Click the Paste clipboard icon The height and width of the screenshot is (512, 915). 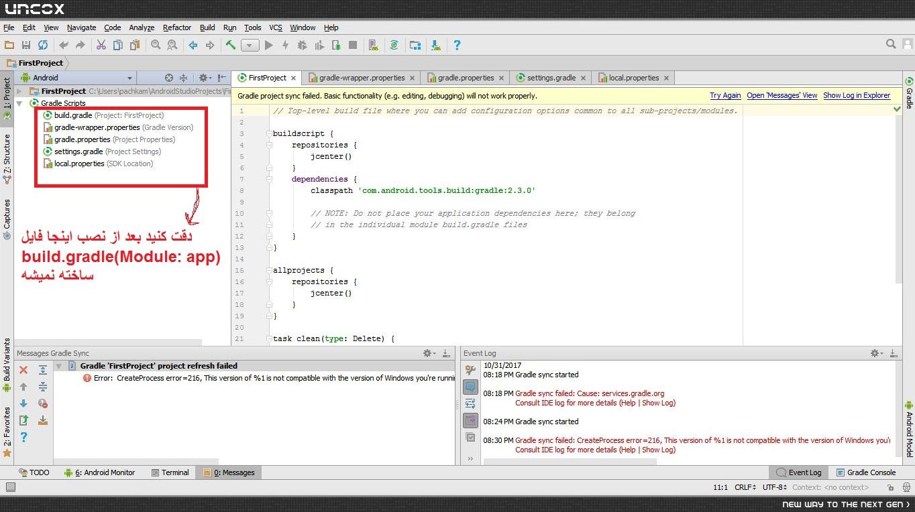click(135, 45)
